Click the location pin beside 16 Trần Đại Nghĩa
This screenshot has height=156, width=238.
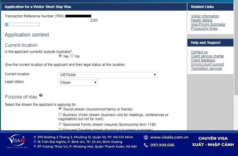[35, 142]
